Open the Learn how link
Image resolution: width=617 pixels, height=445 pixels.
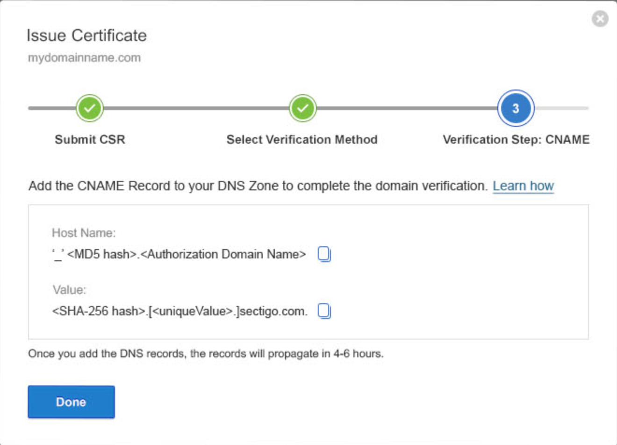tap(524, 186)
